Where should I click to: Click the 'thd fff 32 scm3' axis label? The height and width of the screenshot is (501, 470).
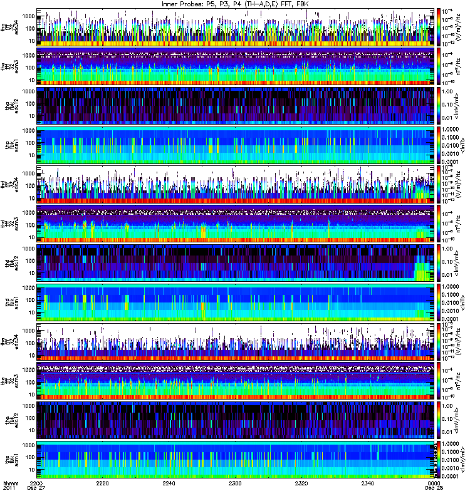(x=10, y=224)
